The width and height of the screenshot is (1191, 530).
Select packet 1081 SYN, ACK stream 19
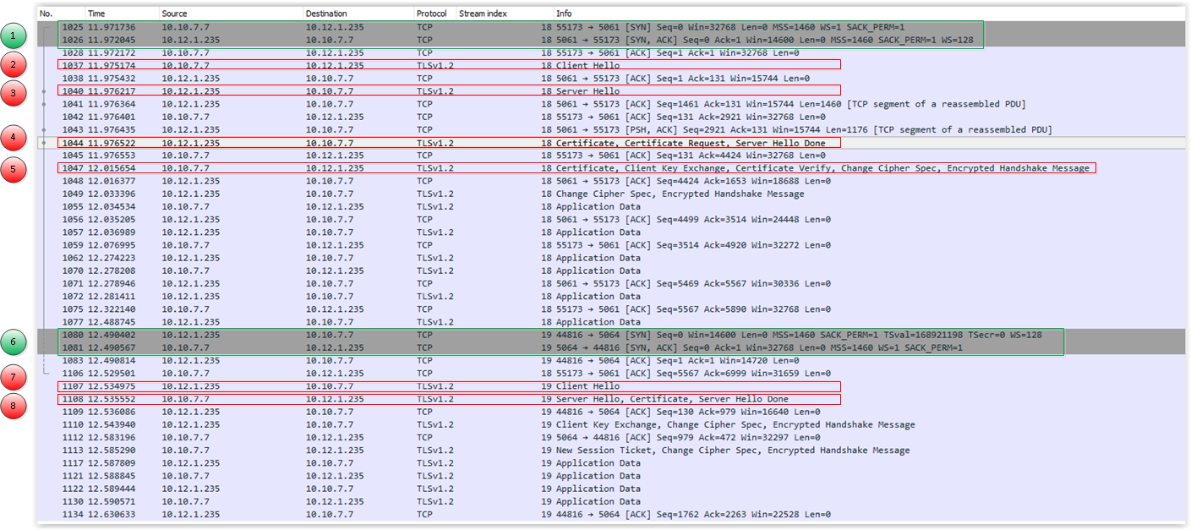point(610,347)
